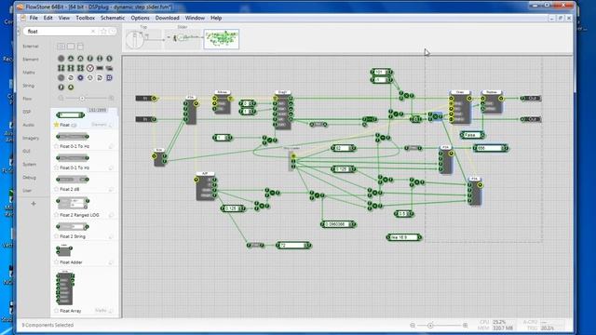Image resolution: width=596 pixels, height=335 pixels.
Task: Select Float 2 Ranged LOG component
Action: (x=84, y=207)
